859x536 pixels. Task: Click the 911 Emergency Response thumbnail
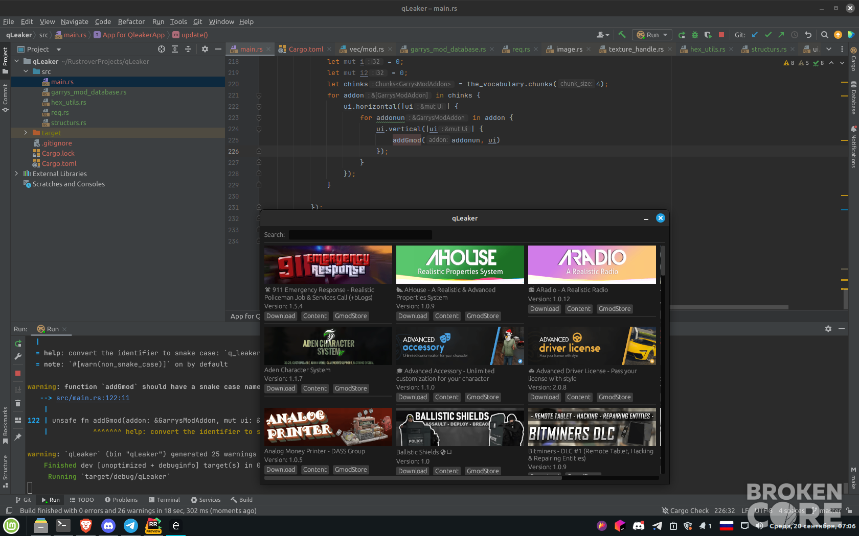[328, 264]
